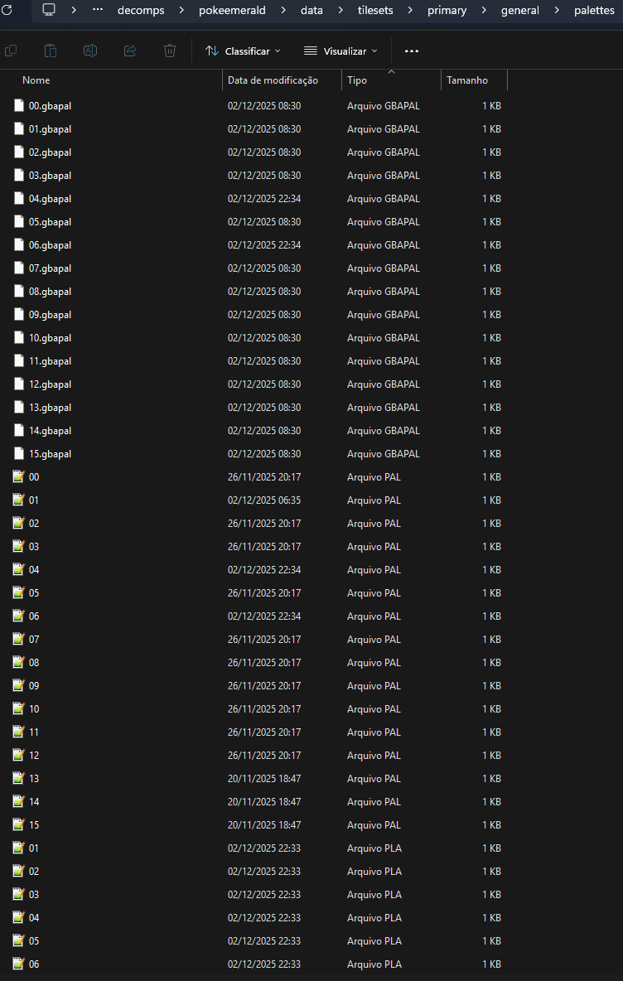Open the Classificar sort dropdown
This screenshot has height=981, width=623.
tap(244, 51)
